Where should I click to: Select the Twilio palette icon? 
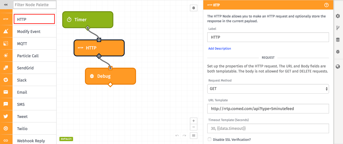6,129
